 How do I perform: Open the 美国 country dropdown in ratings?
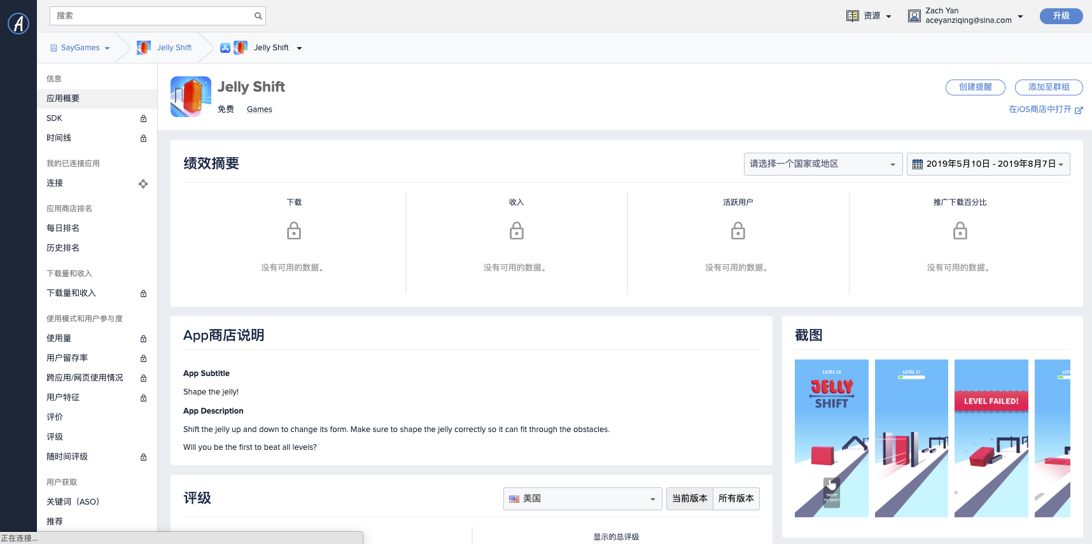pos(582,499)
